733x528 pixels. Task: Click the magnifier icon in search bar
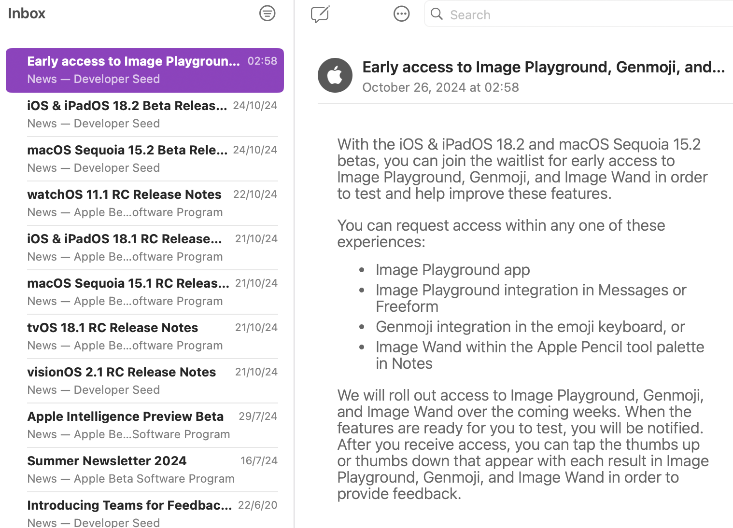pos(437,14)
